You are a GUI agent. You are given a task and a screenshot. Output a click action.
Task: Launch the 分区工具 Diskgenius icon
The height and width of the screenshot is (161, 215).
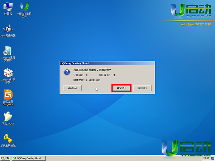8,98
